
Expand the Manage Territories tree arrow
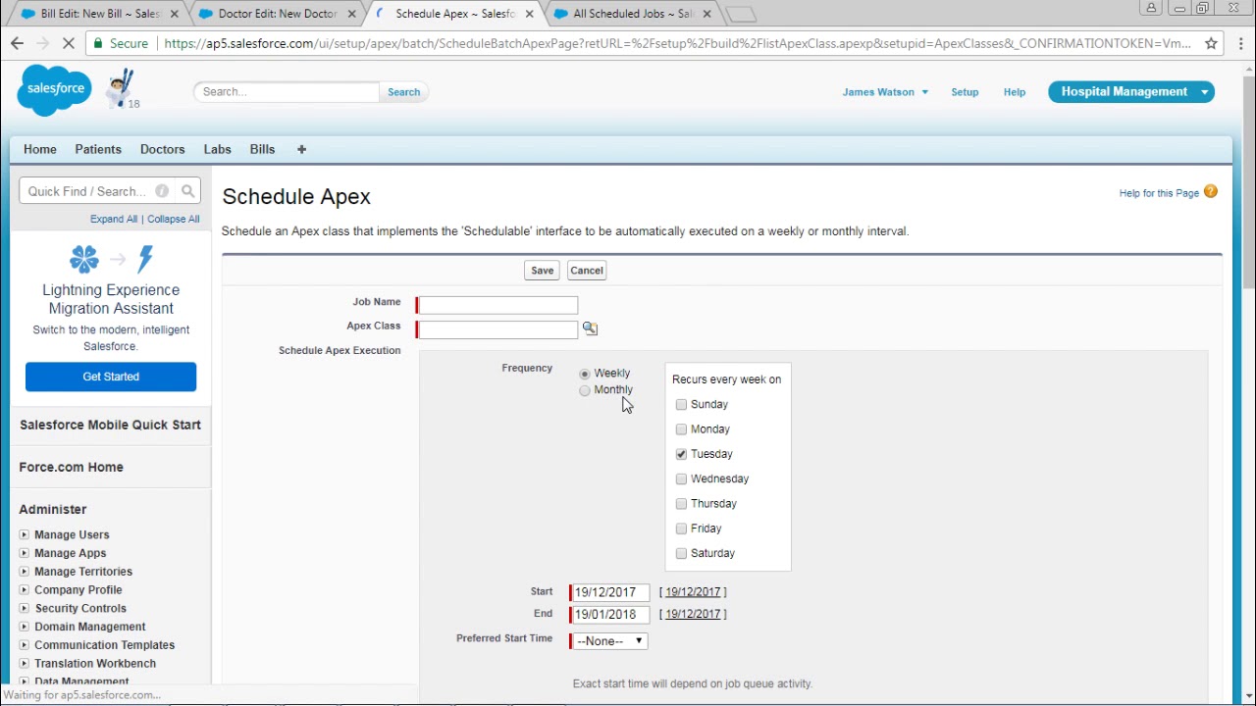click(x=24, y=572)
